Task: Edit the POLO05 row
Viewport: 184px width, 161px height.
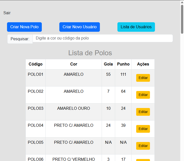Action: tap(143, 146)
